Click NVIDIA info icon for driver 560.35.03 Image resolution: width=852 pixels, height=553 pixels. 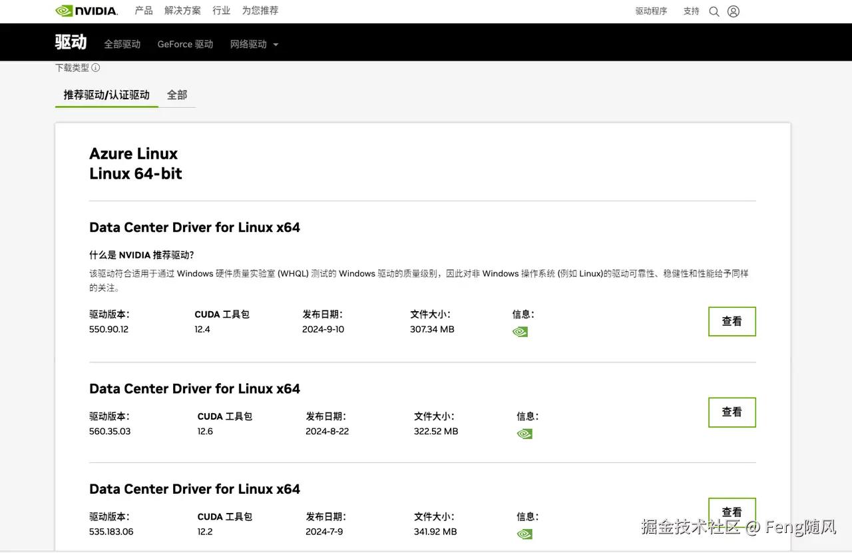525,434
